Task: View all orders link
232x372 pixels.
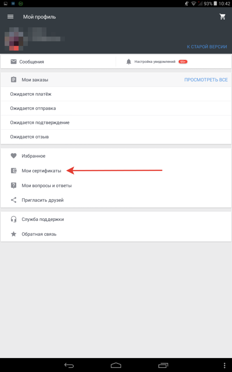Action: [x=206, y=80]
